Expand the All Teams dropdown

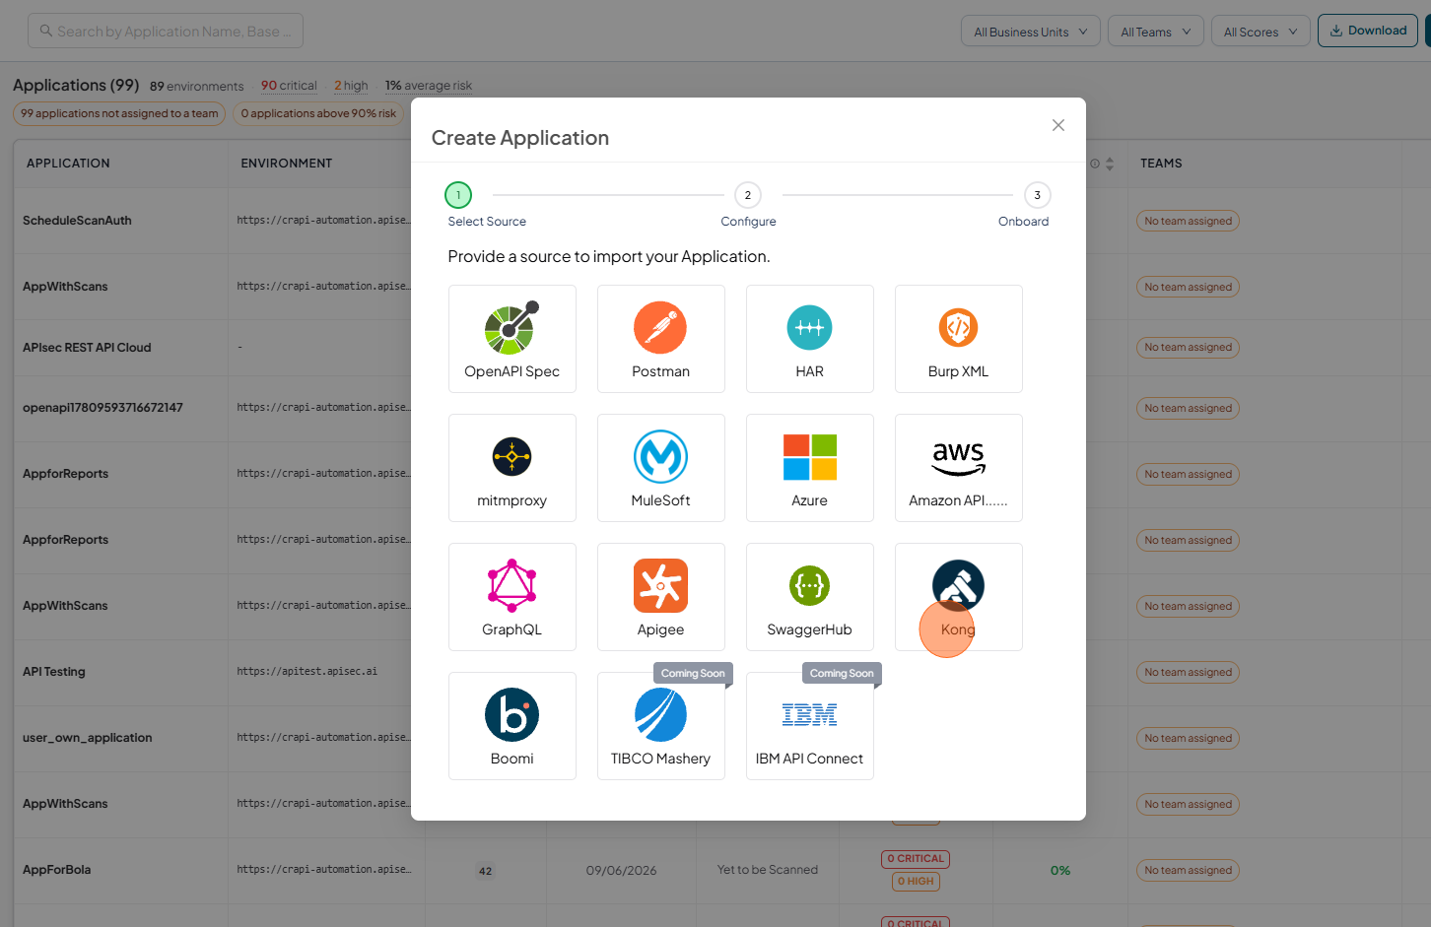(x=1155, y=32)
